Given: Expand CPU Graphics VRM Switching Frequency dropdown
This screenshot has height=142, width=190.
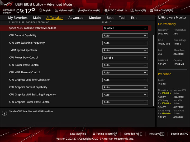Looking at the screenshot, I should tap(125, 95).
